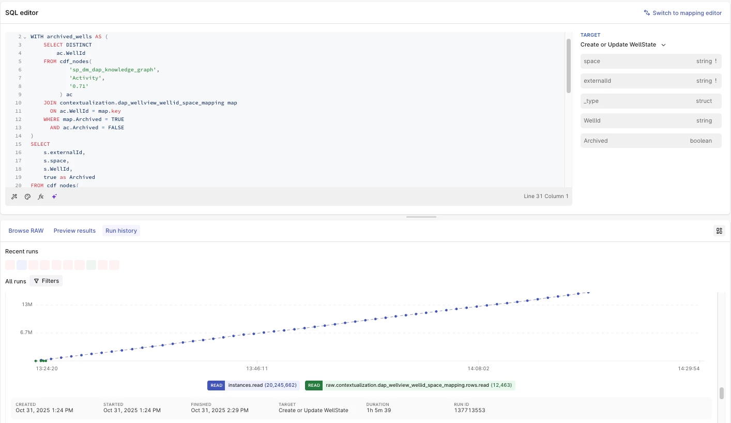Select the WellId target field row
This screenshot has width=731, height=423.
point(651,120)
